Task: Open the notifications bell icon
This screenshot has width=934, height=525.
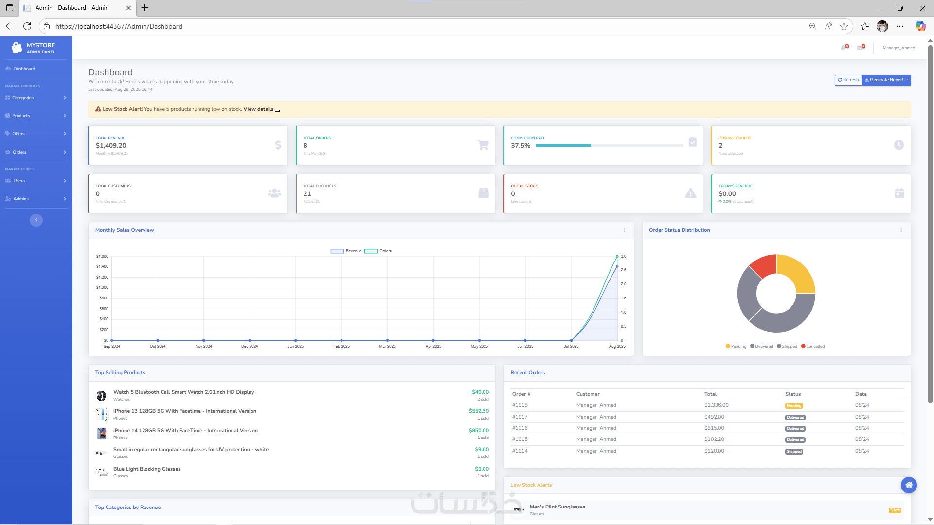Action: click(844, 48)
